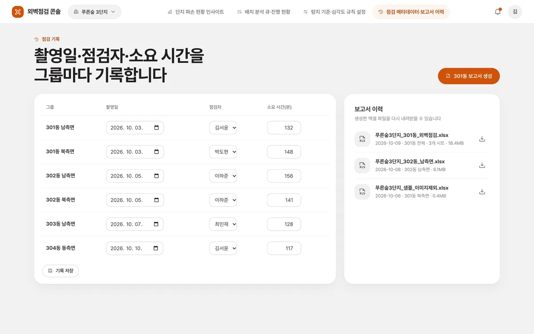
Task: Go to 탐지 기준·심각도 규칙 설정 tab
Action: [334, 12]
